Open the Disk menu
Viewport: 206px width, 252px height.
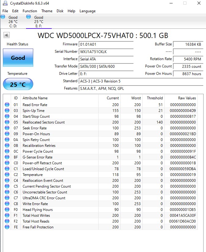[x=60, y=11]
